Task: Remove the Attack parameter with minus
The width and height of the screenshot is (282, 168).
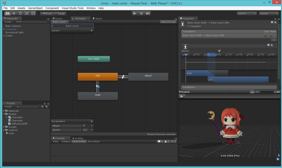Action: (x=92, y=126)
